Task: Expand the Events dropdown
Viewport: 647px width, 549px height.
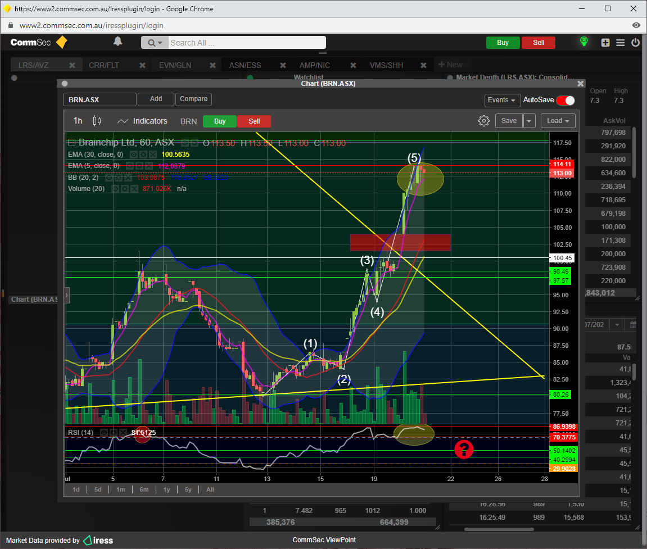Action: coord(501,100)
